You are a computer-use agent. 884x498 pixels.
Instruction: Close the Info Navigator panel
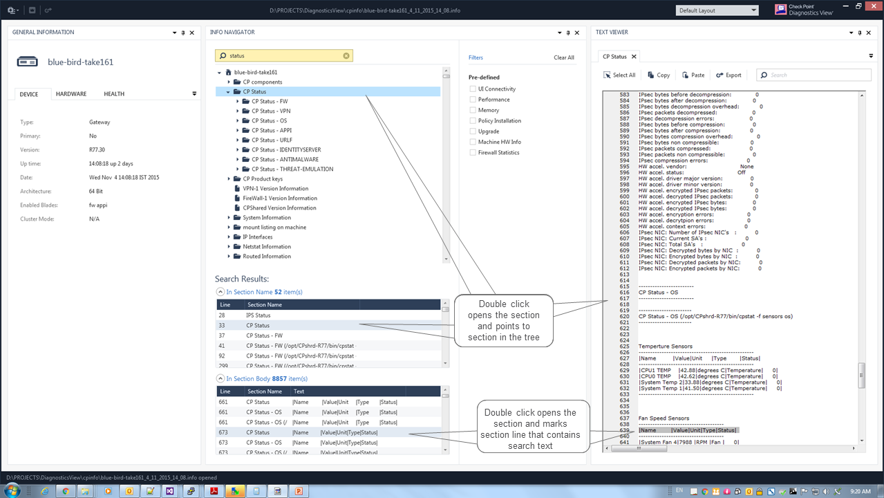[577, 33]
